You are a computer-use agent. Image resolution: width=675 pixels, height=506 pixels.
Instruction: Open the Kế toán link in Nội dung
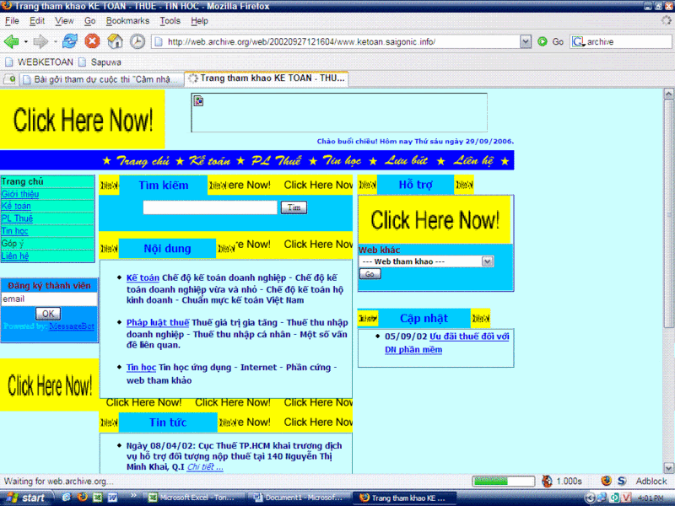tap(143, 277)
